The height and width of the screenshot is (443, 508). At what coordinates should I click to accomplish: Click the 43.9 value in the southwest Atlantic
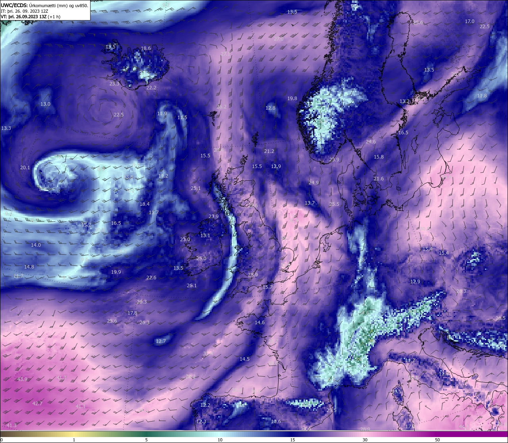pos(23,379)
